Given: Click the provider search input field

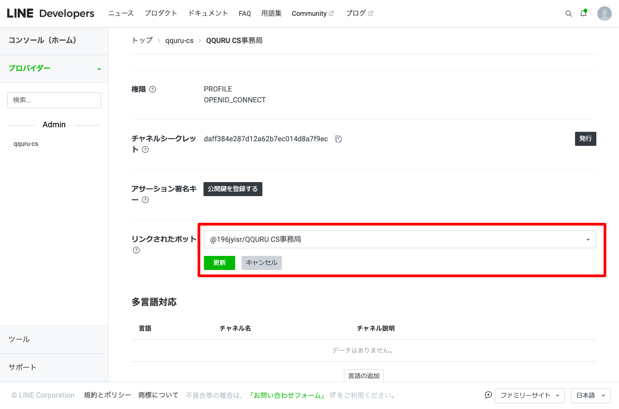Looking at the screenshot, I should pyautogui.click(x=54, y=100).
